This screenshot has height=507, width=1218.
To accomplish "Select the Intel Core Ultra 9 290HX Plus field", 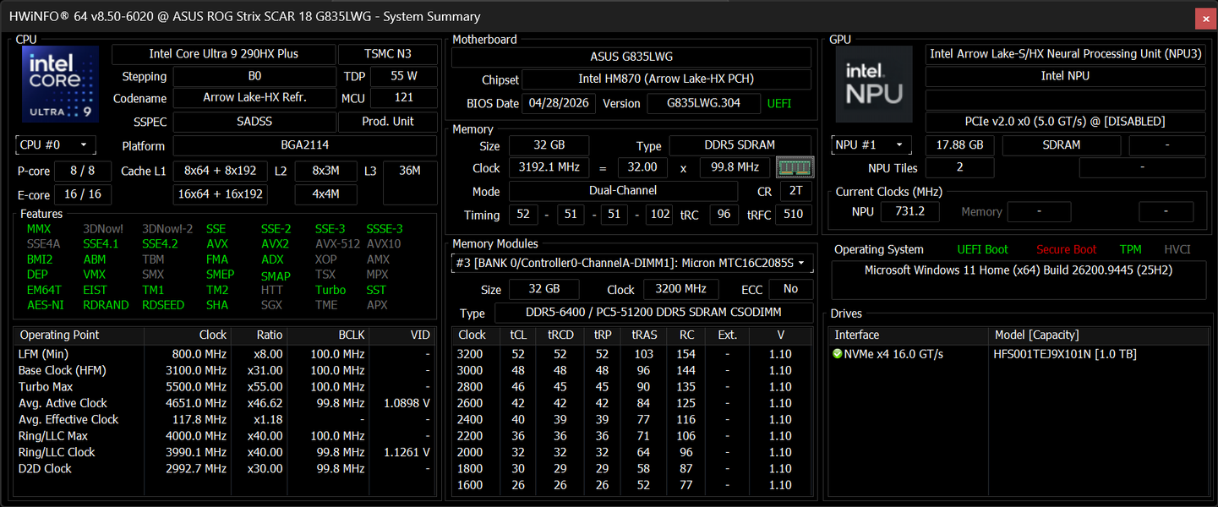I will 223,54.
